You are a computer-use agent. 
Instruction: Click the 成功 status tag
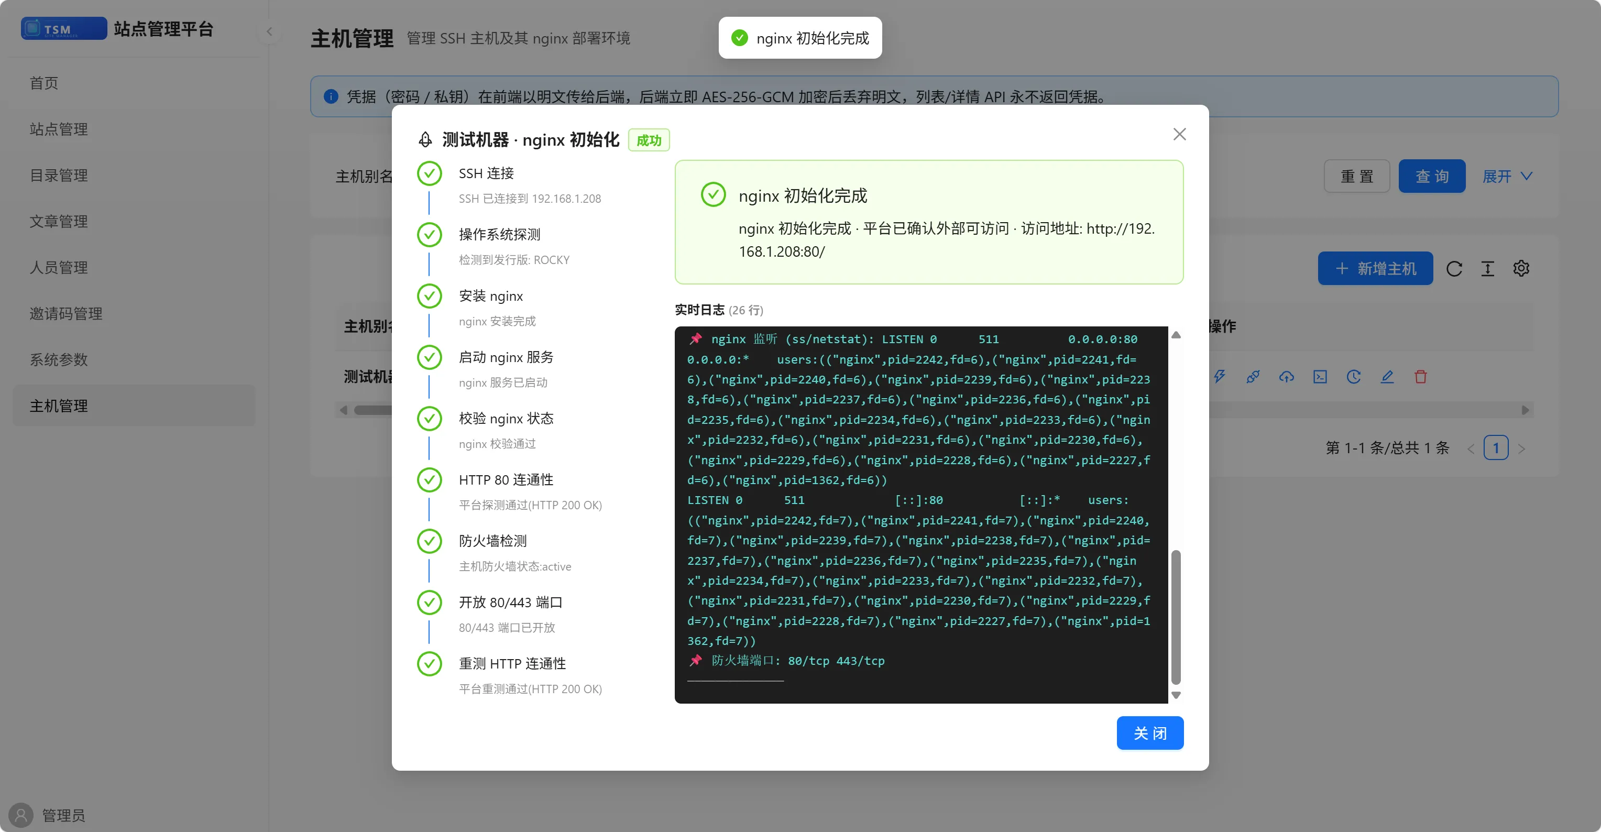click(x=649, y=140)
